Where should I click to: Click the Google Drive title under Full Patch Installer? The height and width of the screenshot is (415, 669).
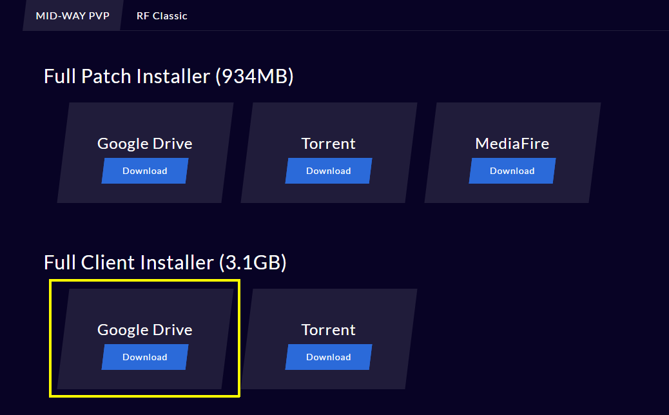(x=144, y=144)
